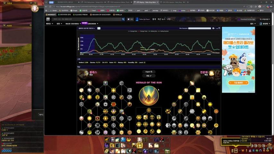This screenshot has width=274, height=154.
Task: Open the Language dropdown
Action: (265, 19)
